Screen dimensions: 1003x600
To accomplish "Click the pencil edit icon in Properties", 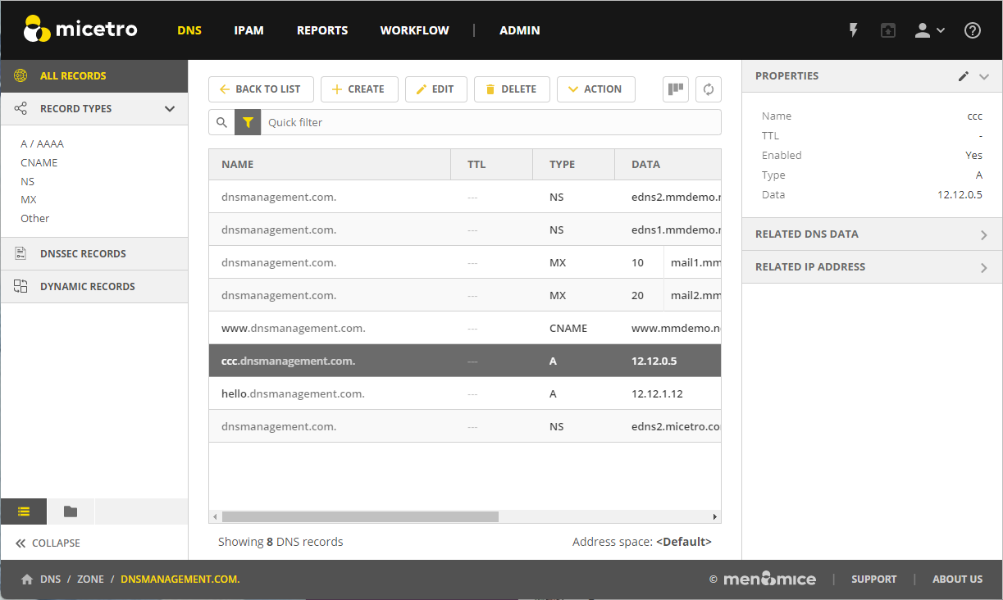I will pyautogui.click(x=964, y=76).
